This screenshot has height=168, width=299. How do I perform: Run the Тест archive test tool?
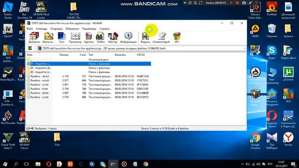click(62, 37)
